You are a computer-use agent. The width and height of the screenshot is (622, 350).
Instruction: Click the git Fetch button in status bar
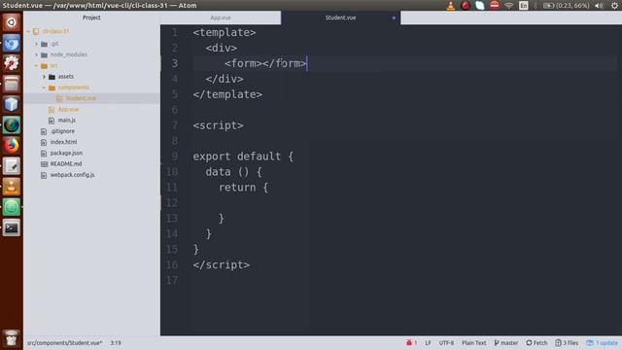[536, 343]
